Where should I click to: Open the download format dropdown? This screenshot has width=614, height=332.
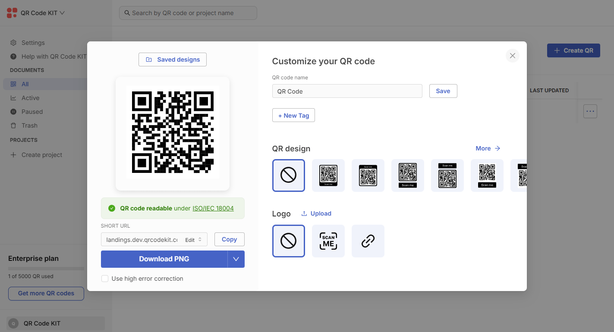[236, 259]
